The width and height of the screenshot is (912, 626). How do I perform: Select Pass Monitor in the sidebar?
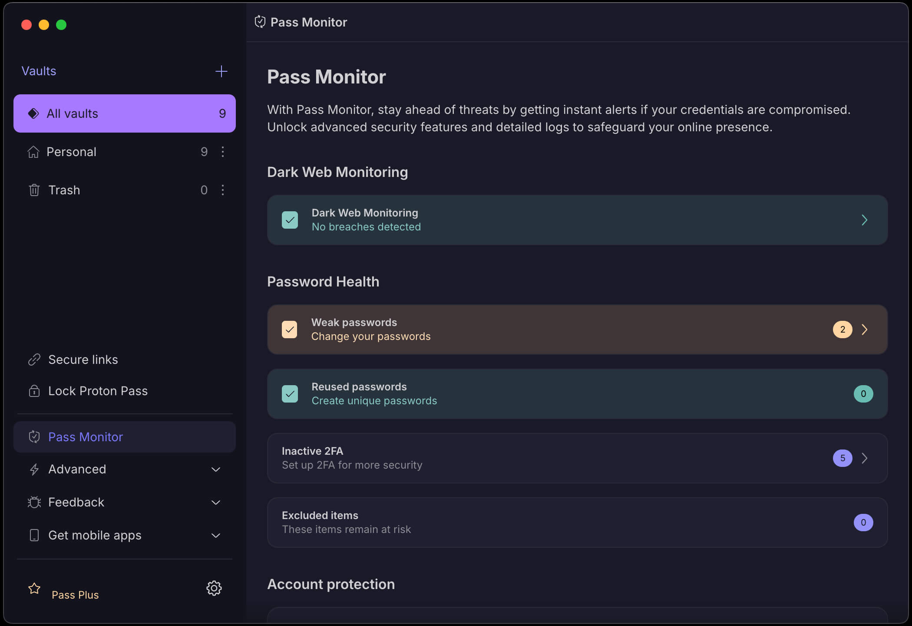point(125,437)
